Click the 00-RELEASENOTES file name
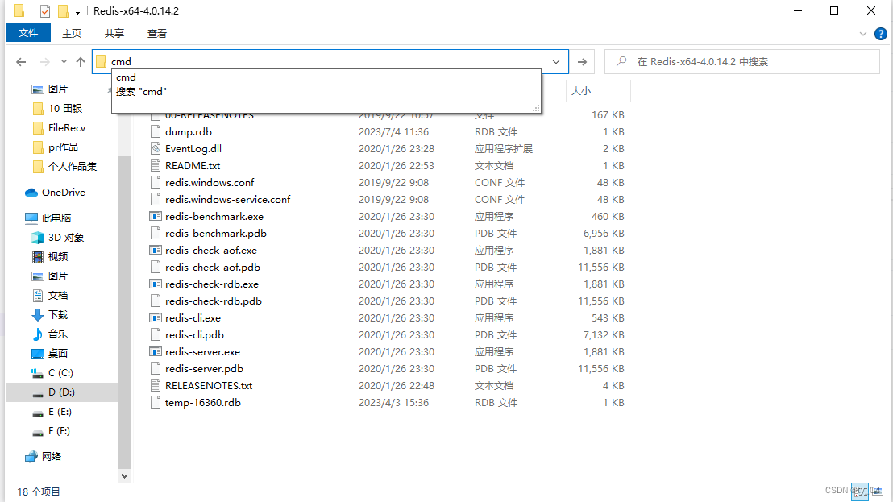Image resolution: width=893 pixels, height=502 pixels. pyautogui.click(x=210, y=115)
